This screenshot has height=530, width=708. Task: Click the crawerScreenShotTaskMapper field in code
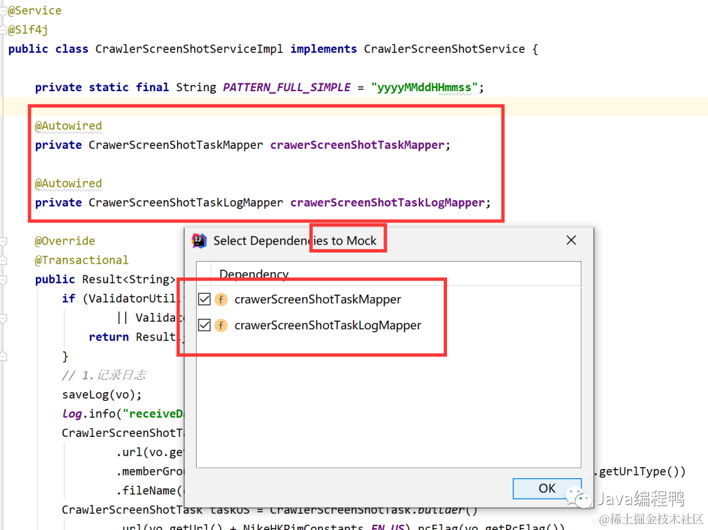coord(357,145)
